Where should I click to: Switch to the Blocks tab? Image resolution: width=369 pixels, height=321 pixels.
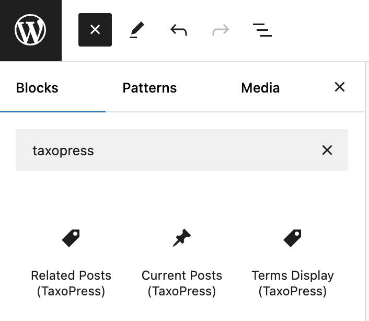click(37, 88)
